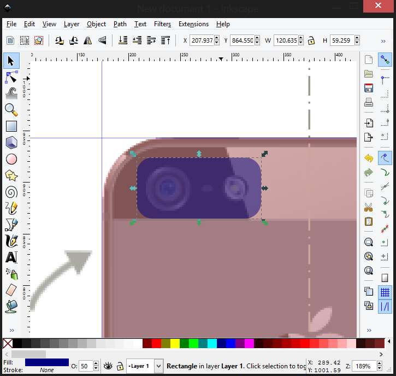Open an existing document
The width and height of the screenshot is (396, 376).
tap(369, 74)
